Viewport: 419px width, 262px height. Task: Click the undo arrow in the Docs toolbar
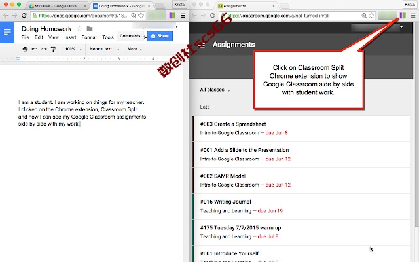35,49
